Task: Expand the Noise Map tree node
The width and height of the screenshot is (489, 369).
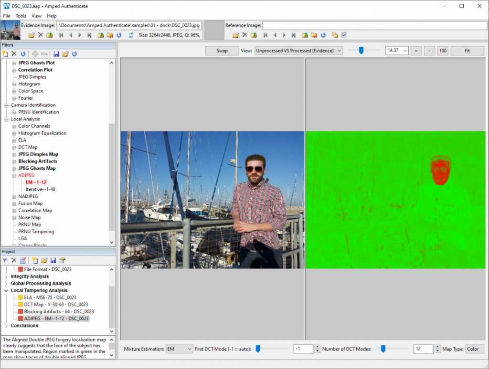Action: click(14, 217)
